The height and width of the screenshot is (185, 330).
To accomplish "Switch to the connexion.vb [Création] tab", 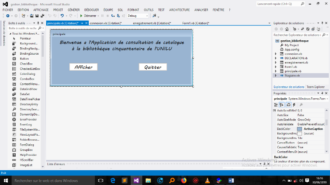I will pyautogui.click(x=106, y=23).
